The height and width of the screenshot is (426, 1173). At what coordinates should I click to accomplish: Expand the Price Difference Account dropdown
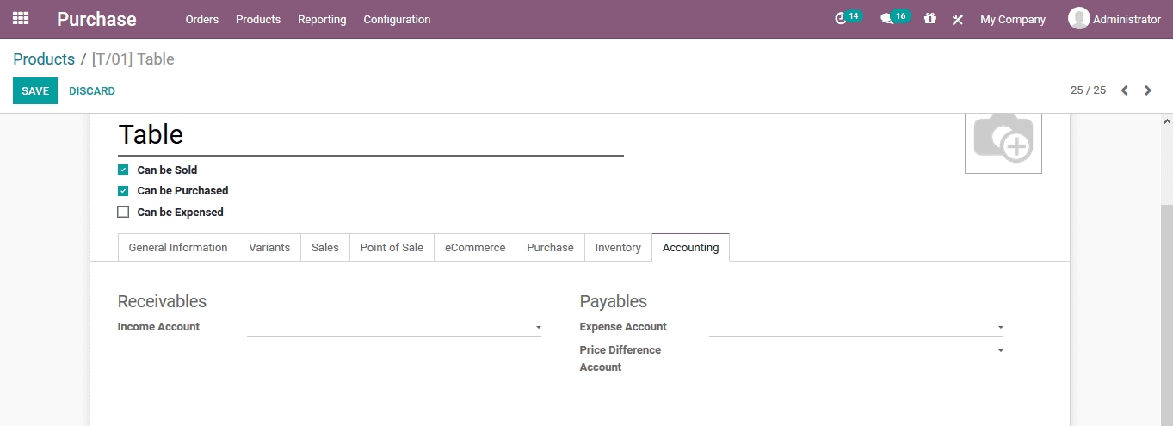1000,351
